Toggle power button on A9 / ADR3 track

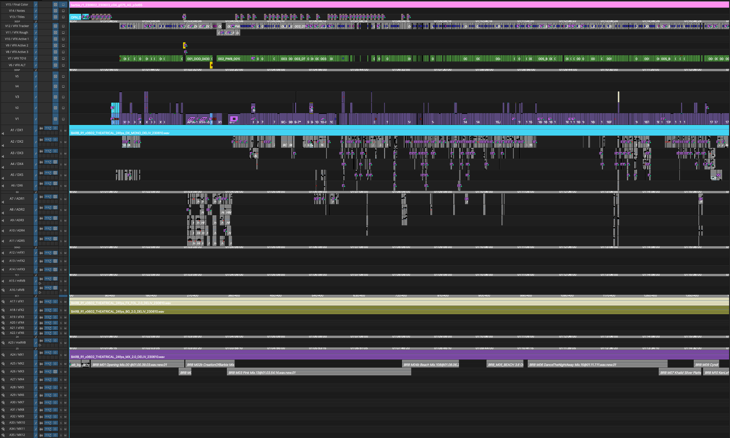click(55, 218)
